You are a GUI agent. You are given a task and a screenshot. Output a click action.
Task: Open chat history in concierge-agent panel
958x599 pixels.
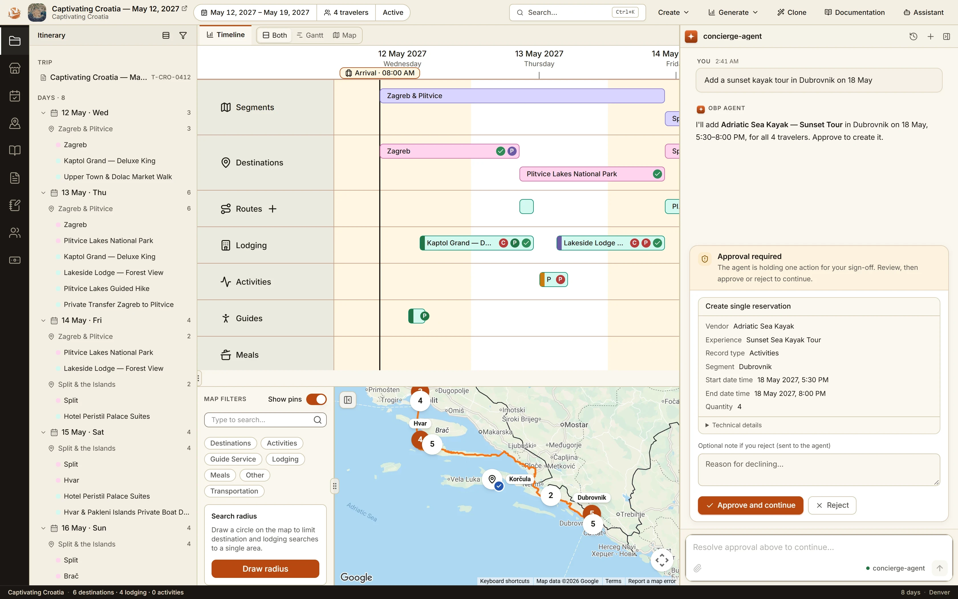913,37
